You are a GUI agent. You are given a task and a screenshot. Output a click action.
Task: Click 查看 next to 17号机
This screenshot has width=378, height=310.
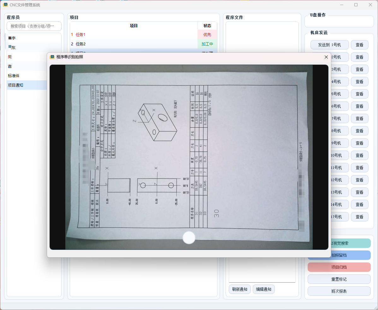pyautogui.click(x=359, y=217)
